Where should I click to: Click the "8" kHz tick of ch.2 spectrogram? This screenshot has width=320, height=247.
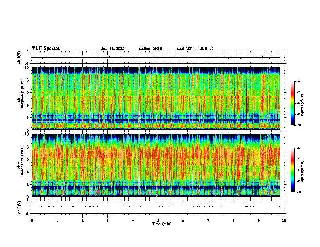28,147
